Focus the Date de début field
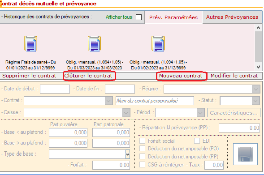 [x=55, y=89]
